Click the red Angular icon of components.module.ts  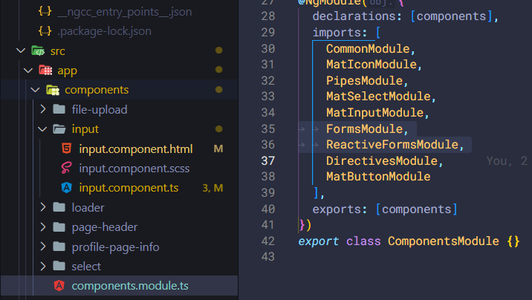[59, 286]
